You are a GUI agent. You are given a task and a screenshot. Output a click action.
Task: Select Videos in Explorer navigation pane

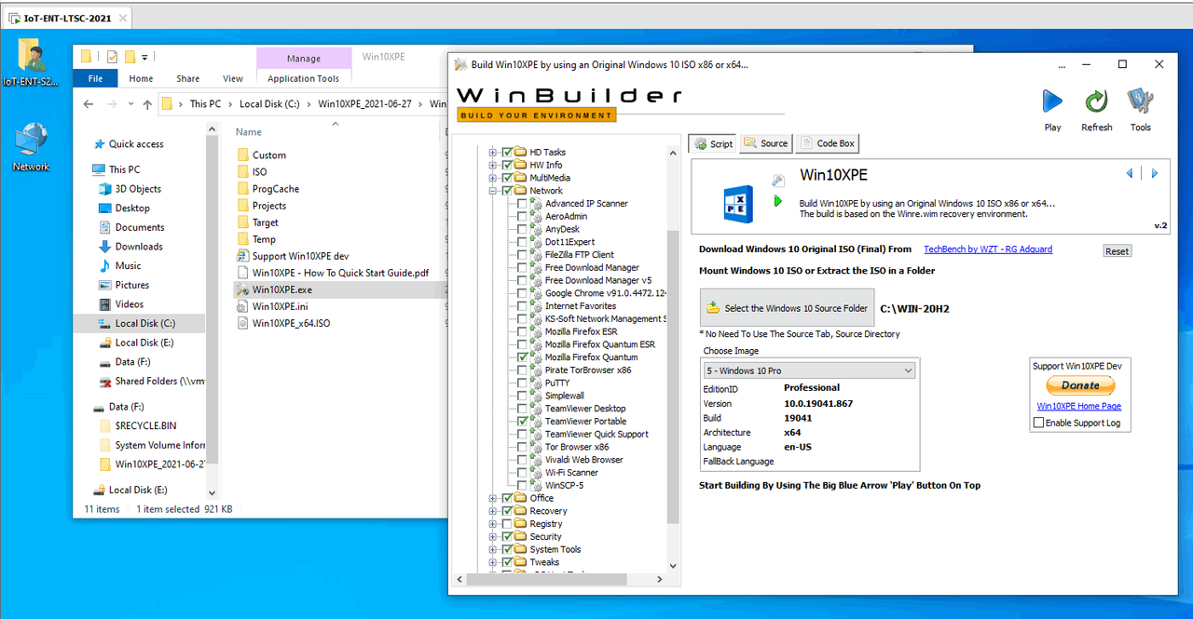pos(130,304)
